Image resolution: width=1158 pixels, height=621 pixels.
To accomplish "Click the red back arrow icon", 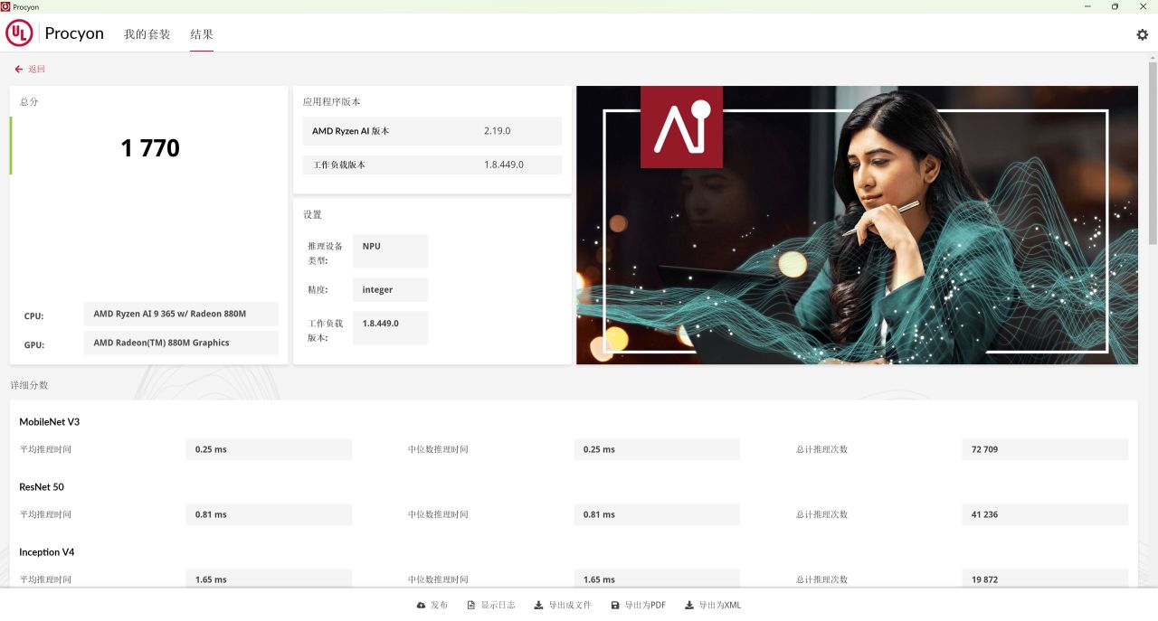I will tap(18, 69).
